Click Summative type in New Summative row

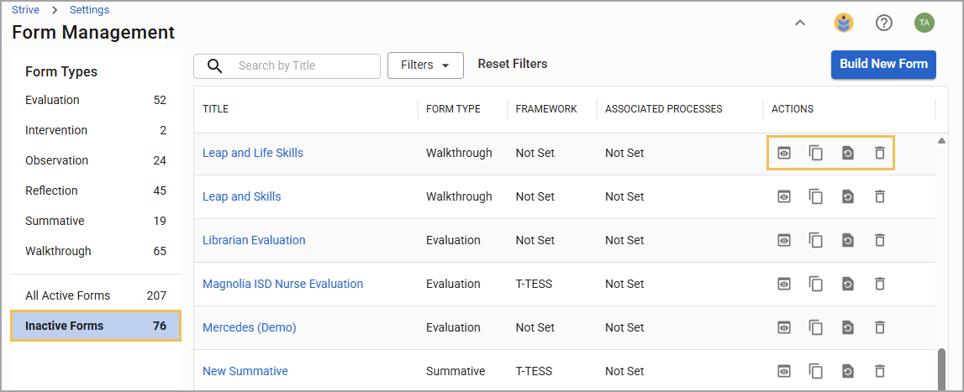click(456, 371)
